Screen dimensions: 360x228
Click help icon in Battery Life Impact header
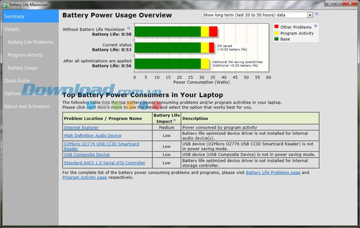click(x=174, y=120)
